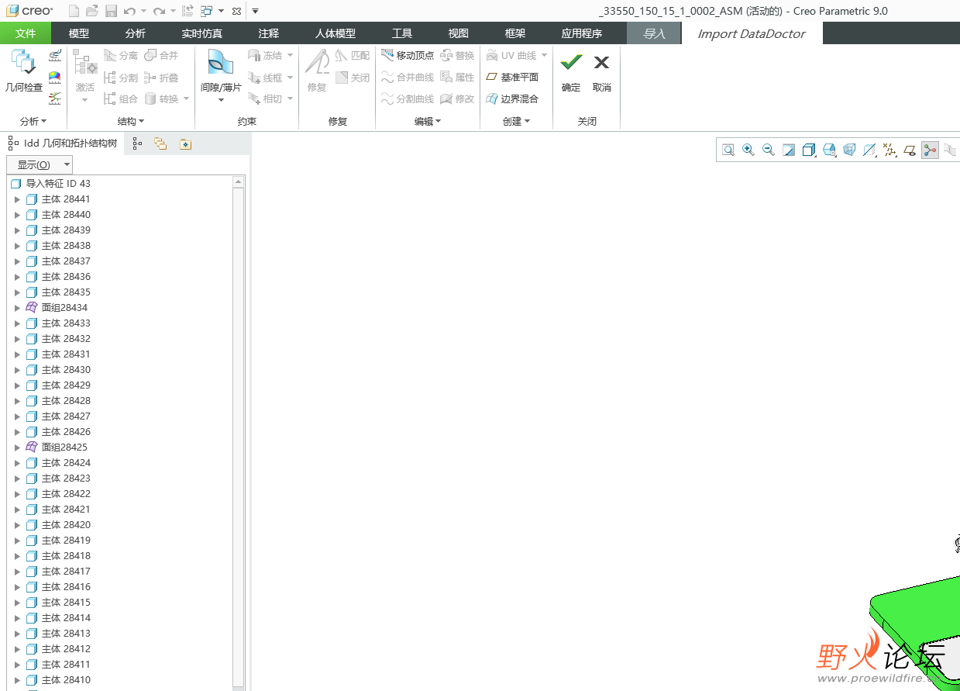Screen dimensions: 960x691
Task: Open saved orientations in graphics toolbar
Action: coord(829,150)
